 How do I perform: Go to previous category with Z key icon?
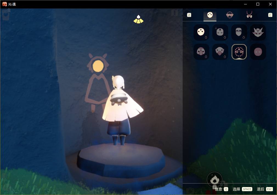(x=189, y=15)
